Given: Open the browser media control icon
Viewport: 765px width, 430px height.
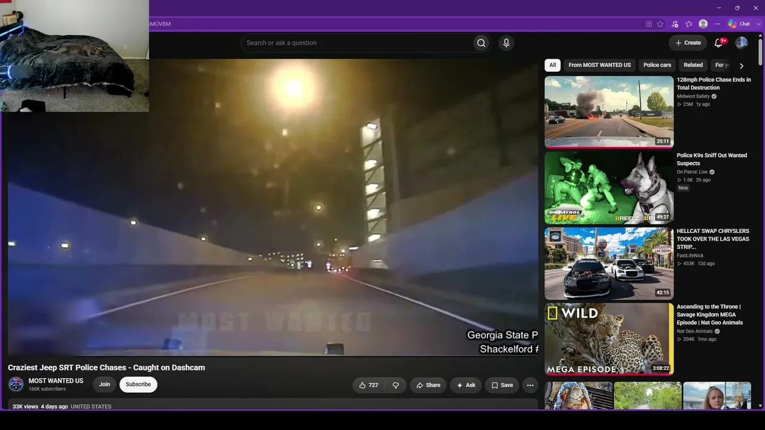Looking at the screenshot, I should [675, 24].
